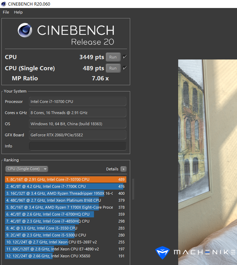Click the rendered scene preview image
237x265 pixels.
click(x=207, y=162)
